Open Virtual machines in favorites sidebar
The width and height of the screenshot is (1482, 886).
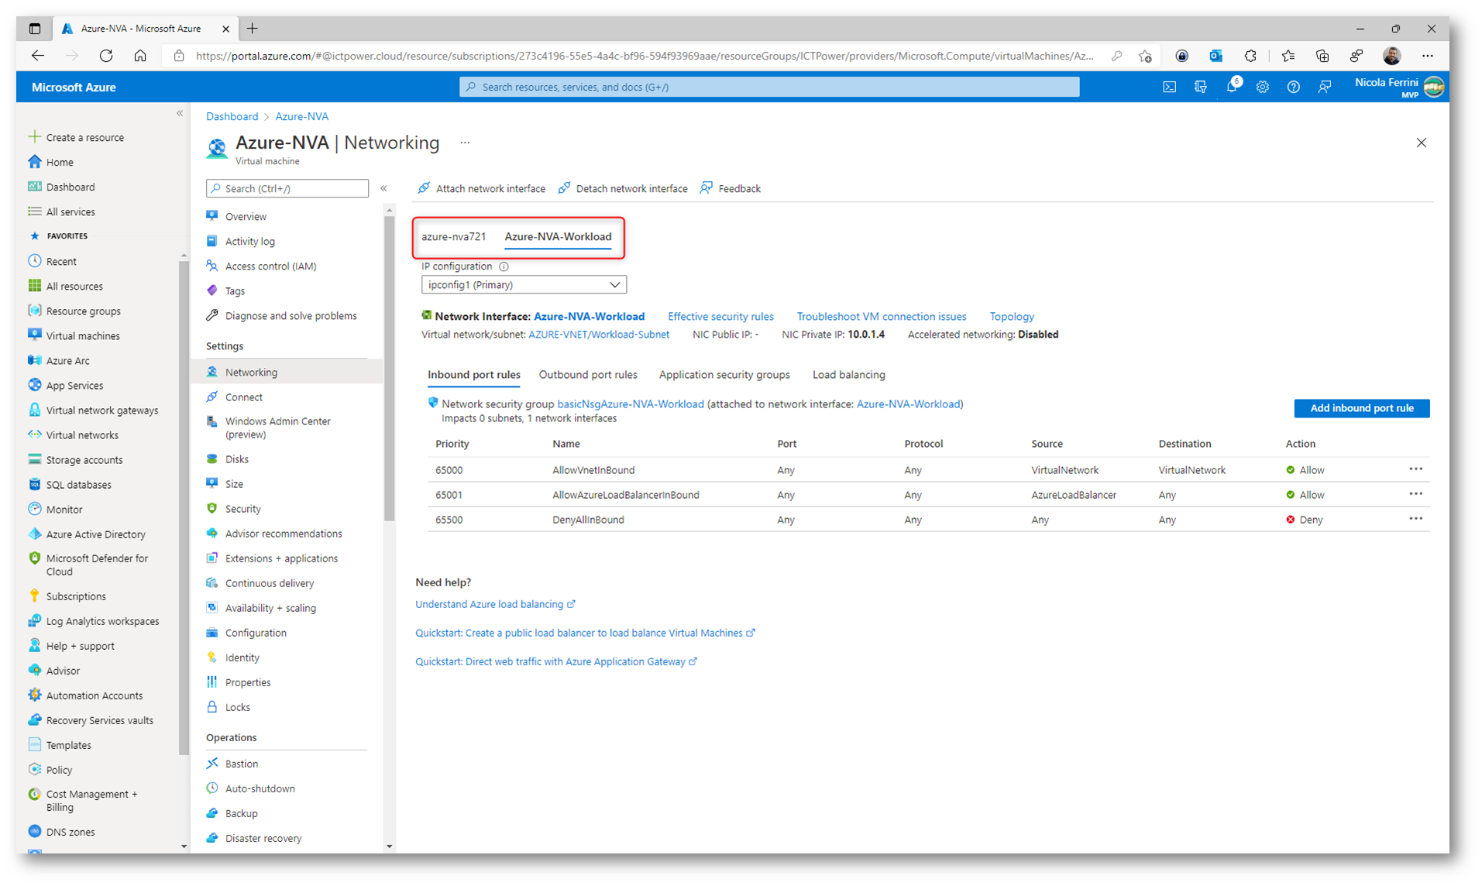coord(83,335)
